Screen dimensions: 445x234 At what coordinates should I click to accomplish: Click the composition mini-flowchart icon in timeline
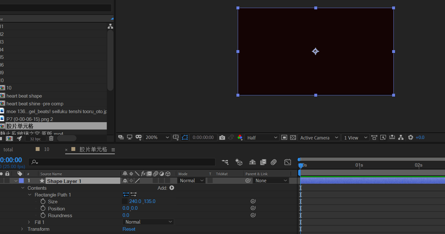click(225, 162)
